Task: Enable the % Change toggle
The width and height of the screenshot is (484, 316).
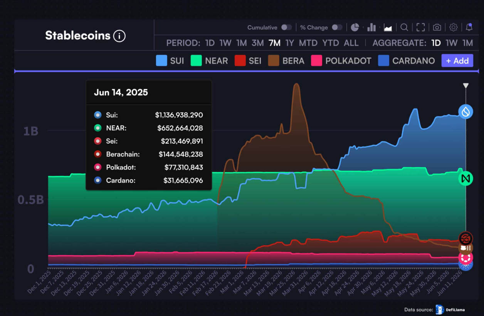Action: point(337,27)
